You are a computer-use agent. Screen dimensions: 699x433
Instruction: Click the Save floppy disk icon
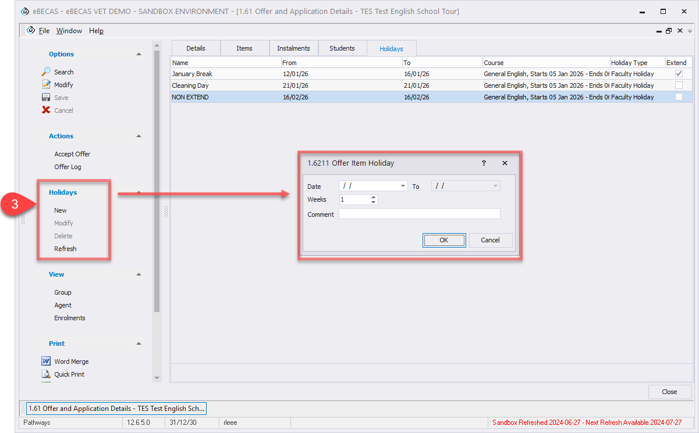pos(46,98)
